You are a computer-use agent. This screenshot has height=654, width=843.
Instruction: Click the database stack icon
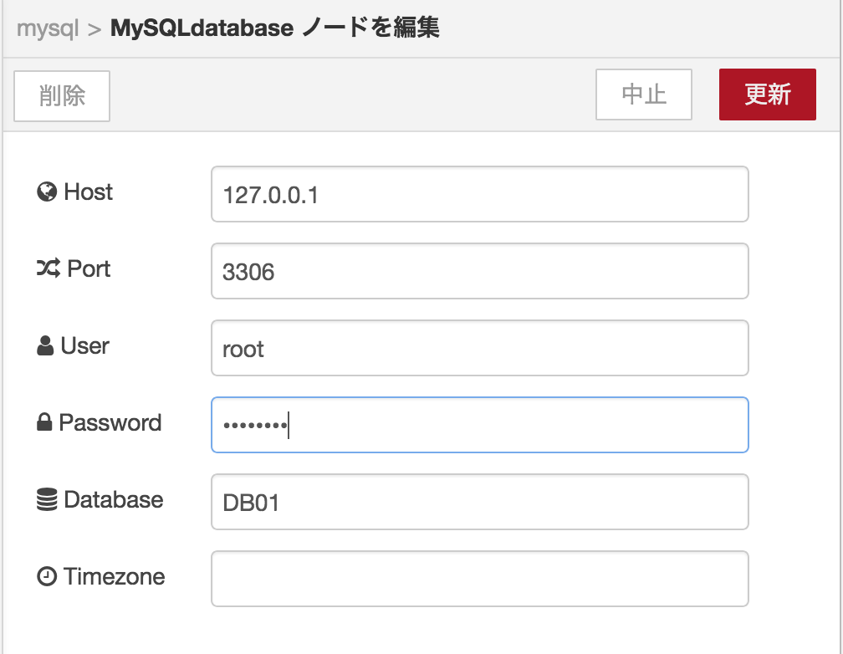click(47, 499)
